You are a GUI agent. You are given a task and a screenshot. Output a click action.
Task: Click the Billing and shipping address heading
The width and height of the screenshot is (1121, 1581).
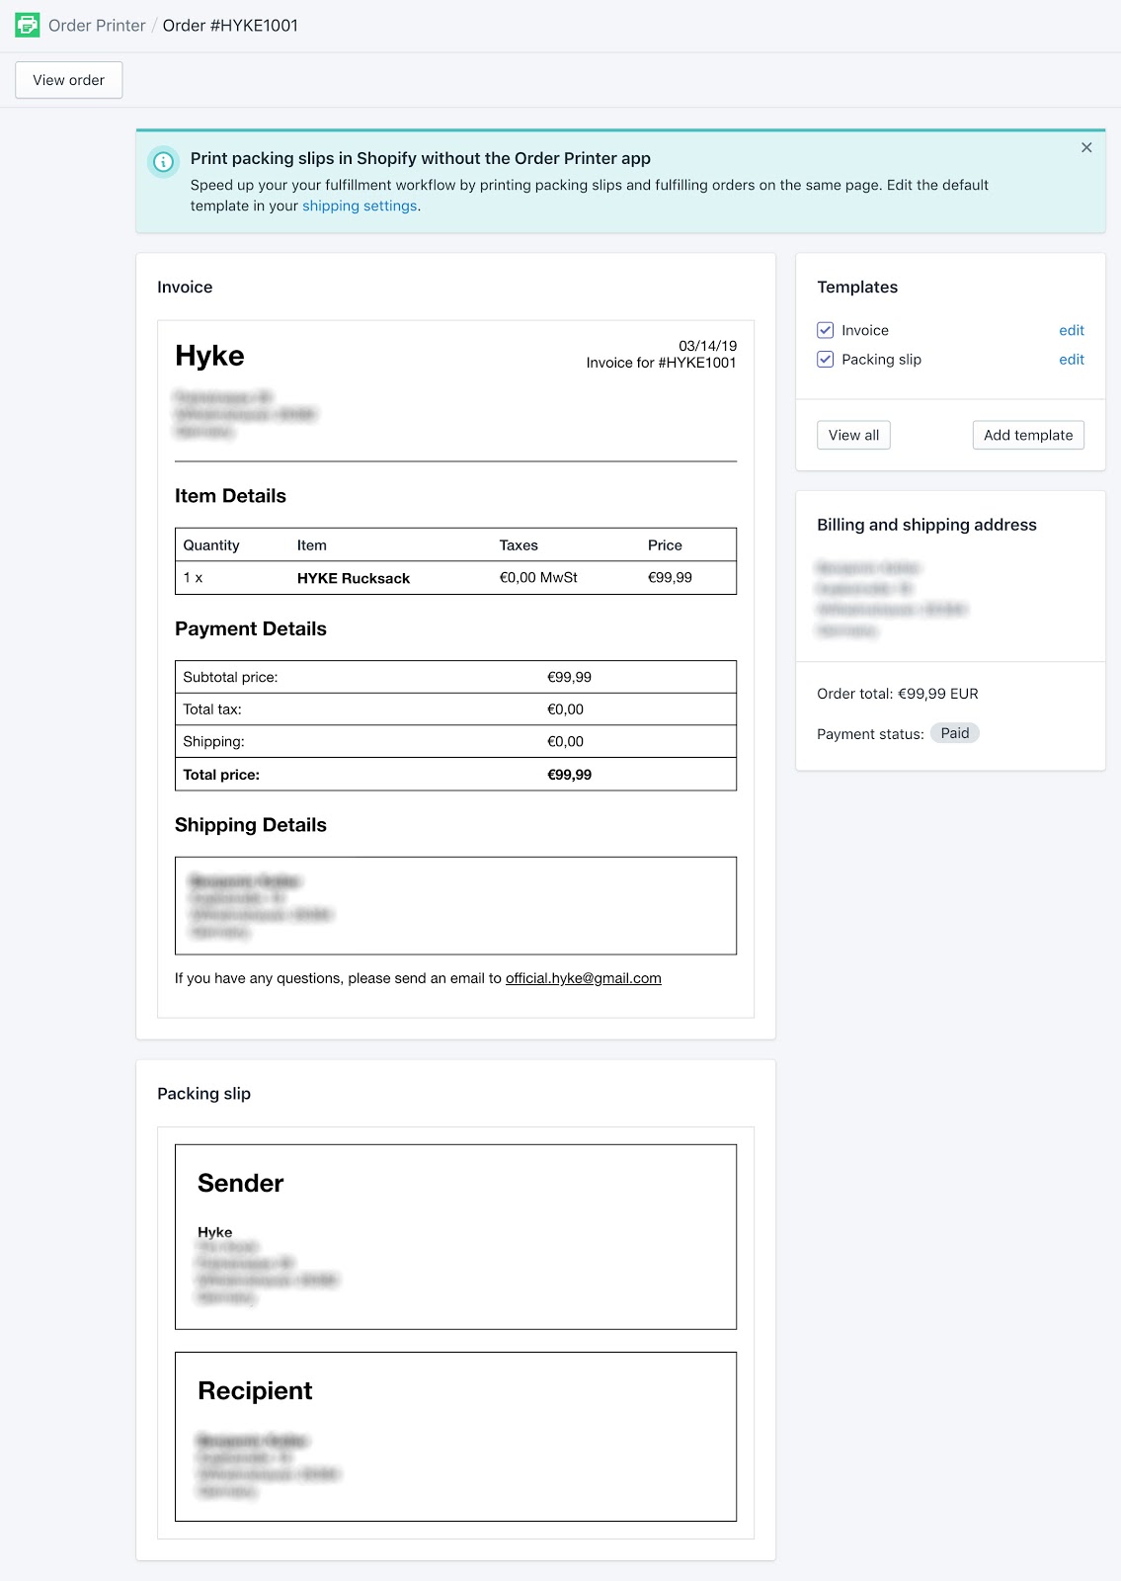tap(926, 525)
